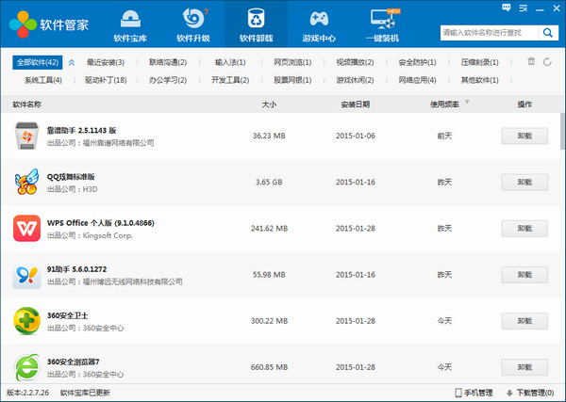Open 手机管理 phone manager in status bar
This screenshot has width=566, height=402.
472,393
